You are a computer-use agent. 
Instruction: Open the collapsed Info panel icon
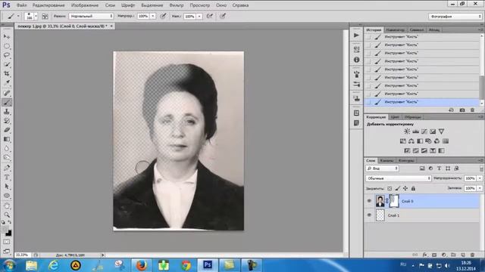(x=356, y=60)
